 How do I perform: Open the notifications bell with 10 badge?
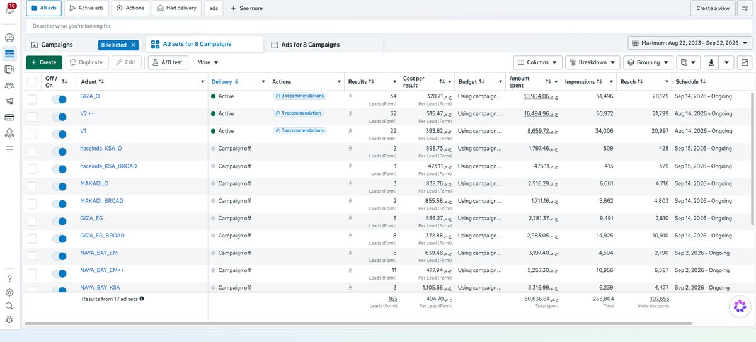tap(9, 10)
